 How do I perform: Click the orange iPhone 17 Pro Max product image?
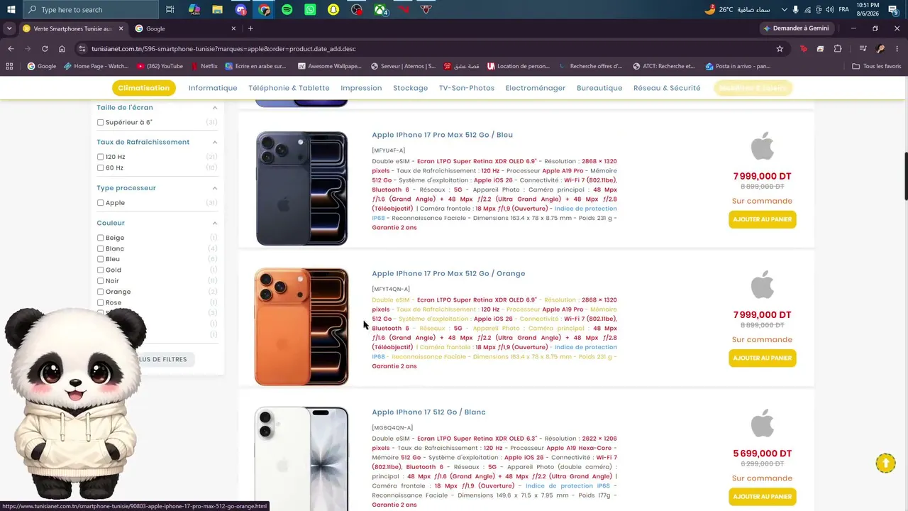pos(301,327)
